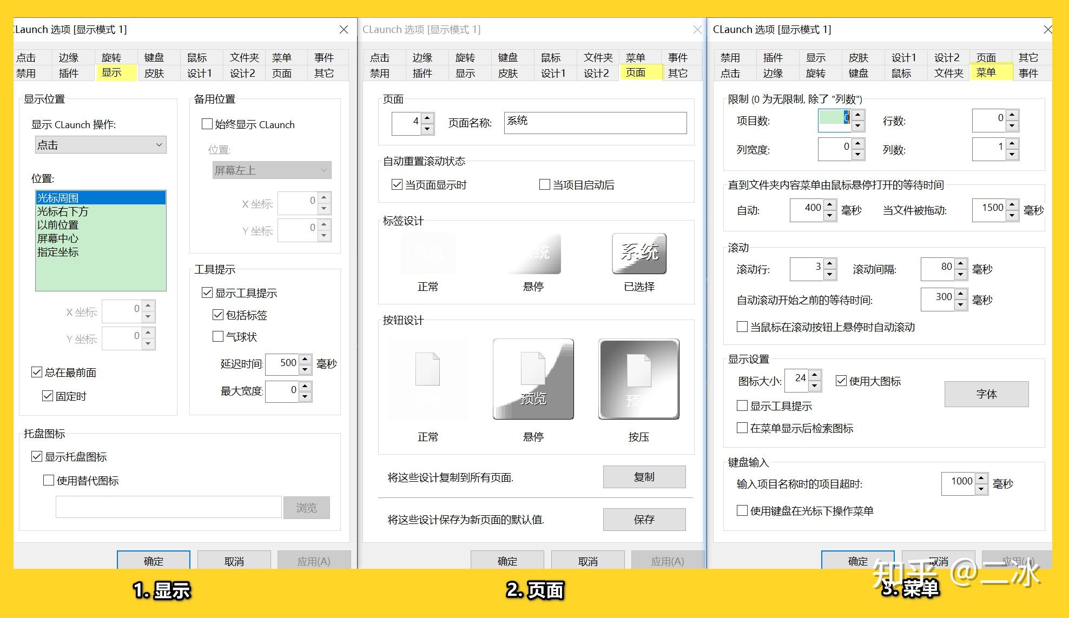
Task: Enable the 始终显示 CLaunch checkbox
Action: [207, 124]
